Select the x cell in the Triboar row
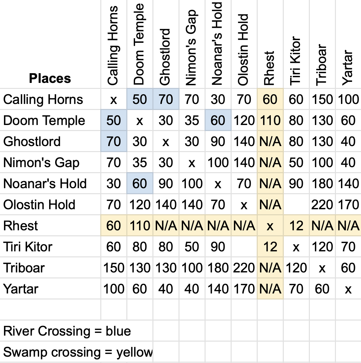The width and height of the screenshot is (361, 363). click(x=322, y=268)
